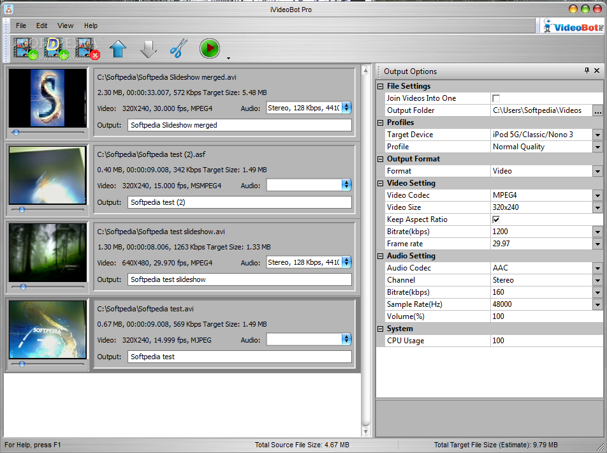Screen dimensions: 607x453
Task: Open audio track dropdown for Softpedia test.avi
Action: pos(346,339)
